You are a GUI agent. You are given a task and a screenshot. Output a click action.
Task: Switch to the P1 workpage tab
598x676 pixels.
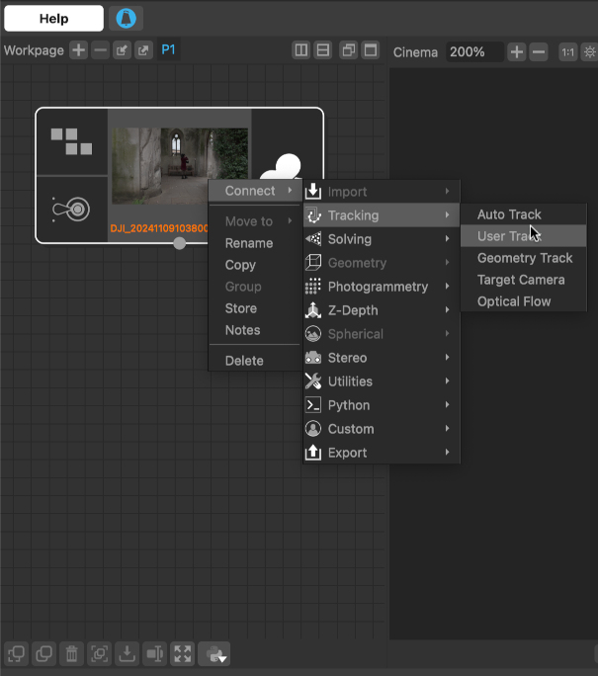click(x=168, y=50)
